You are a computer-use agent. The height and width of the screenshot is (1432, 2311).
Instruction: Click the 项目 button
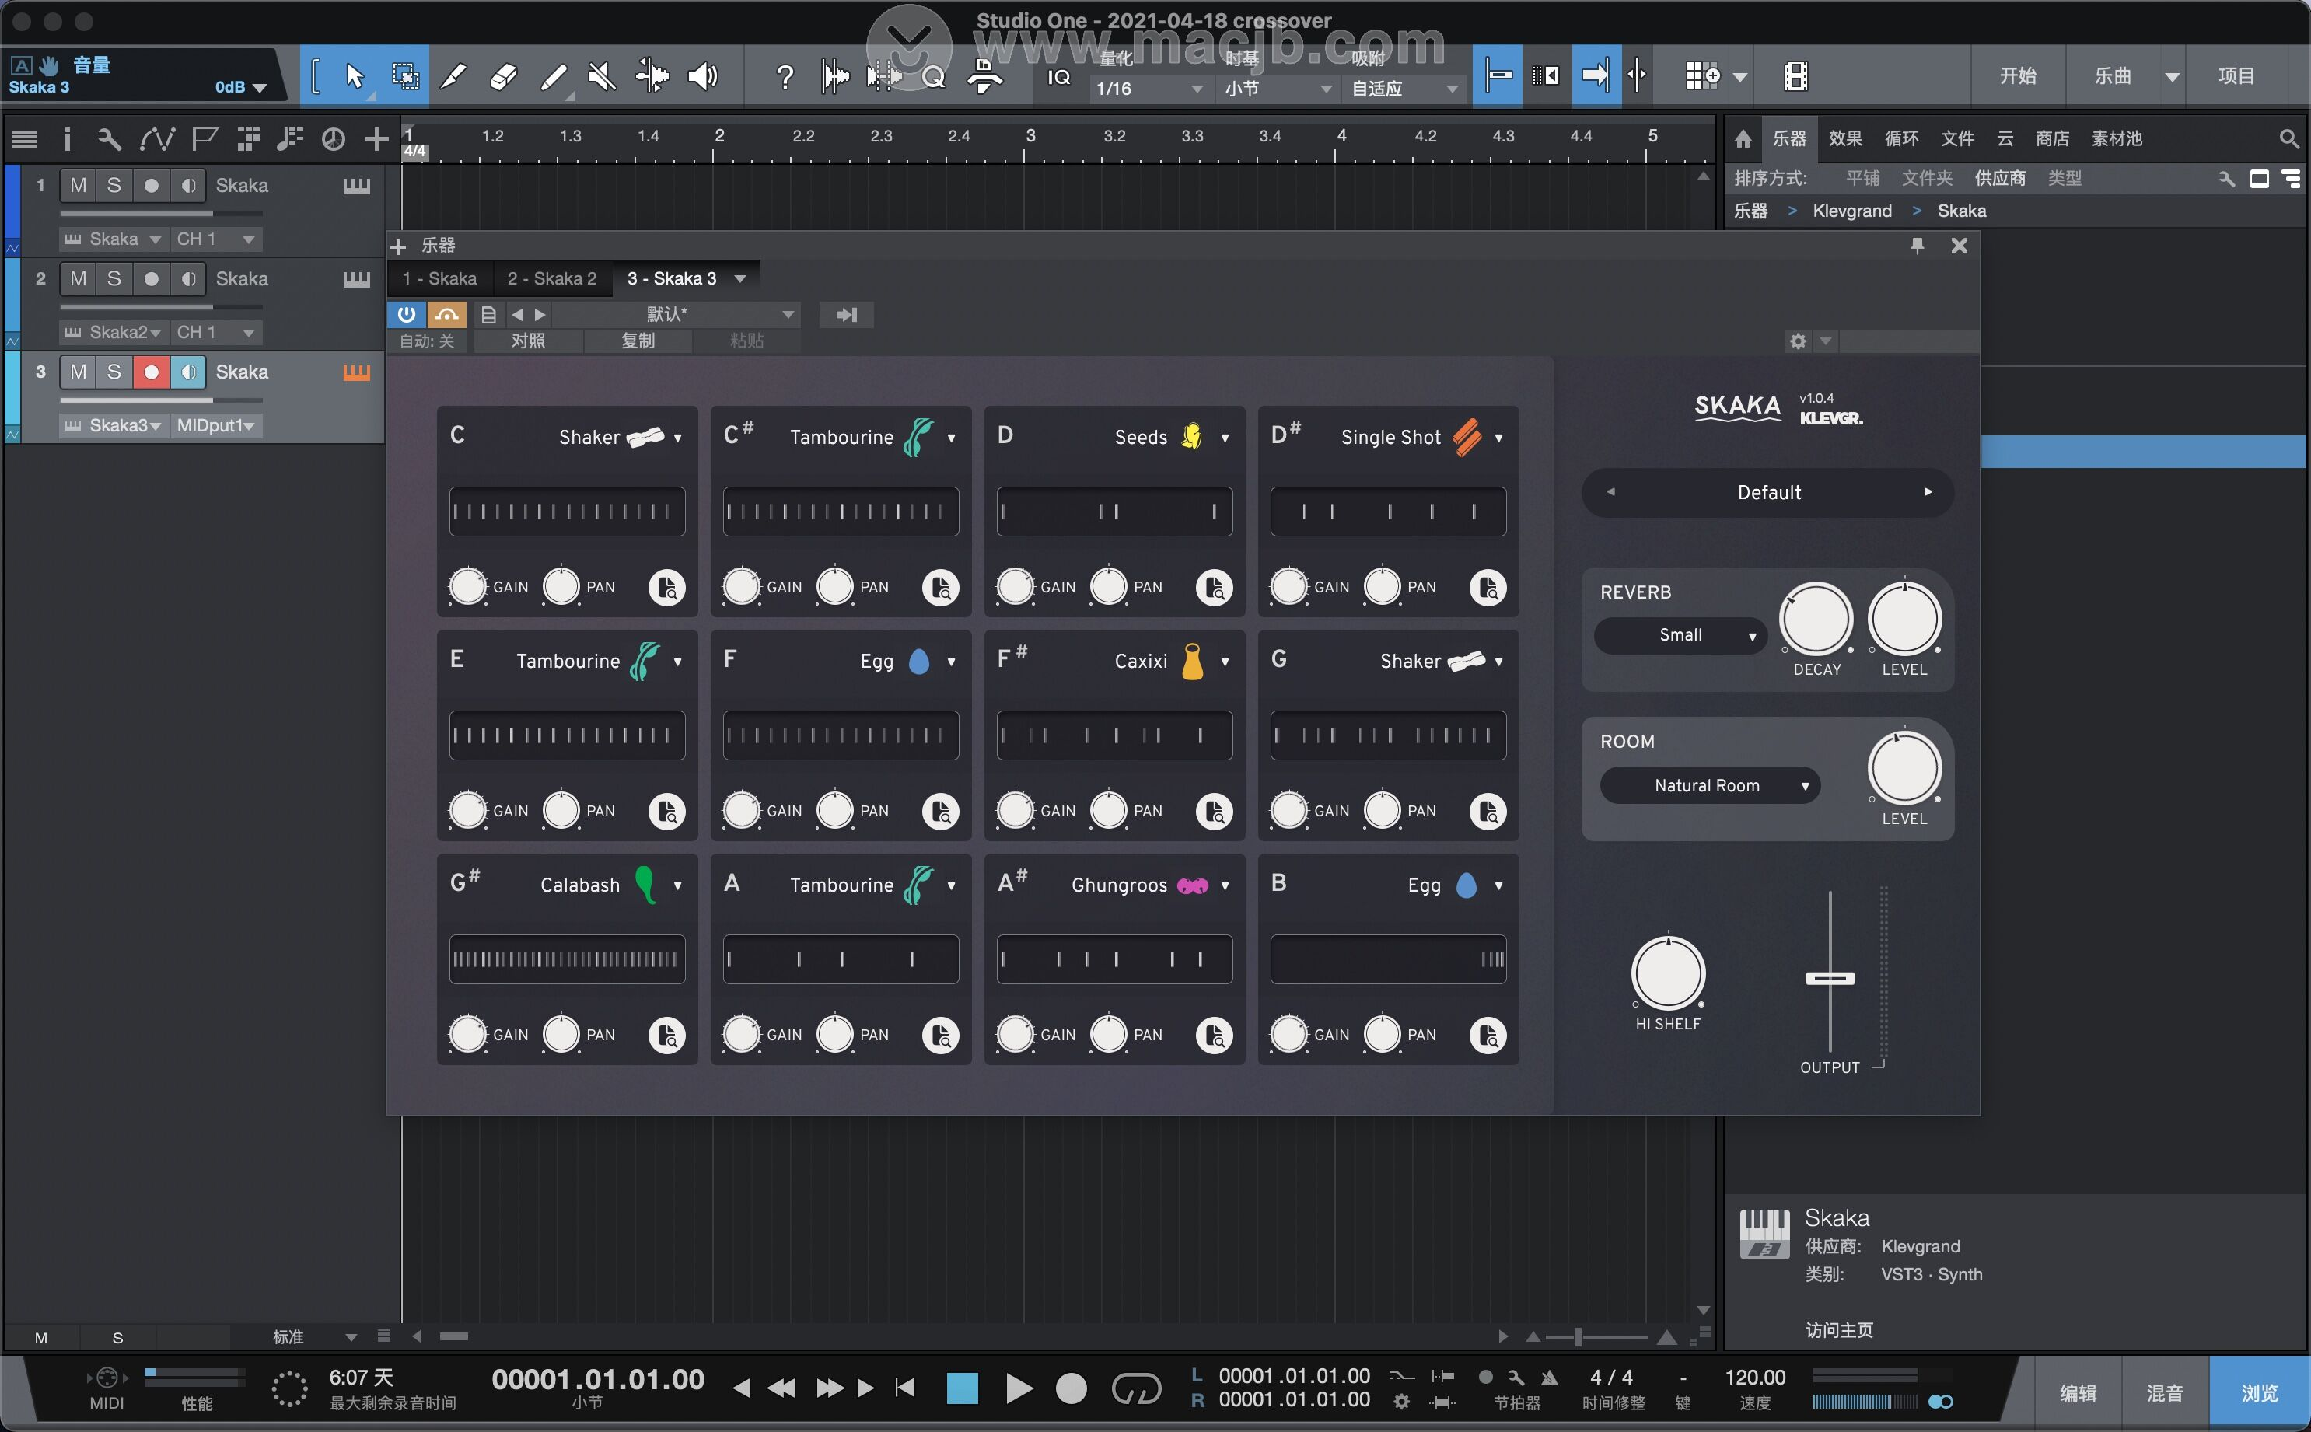tap(2237, 75)
